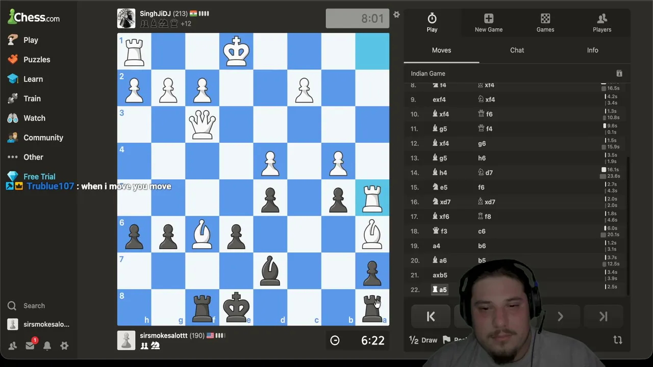Select black's move h6 in row 13
Image resolution: width=653 pixels, height=367 pixels.
(482, 158)
